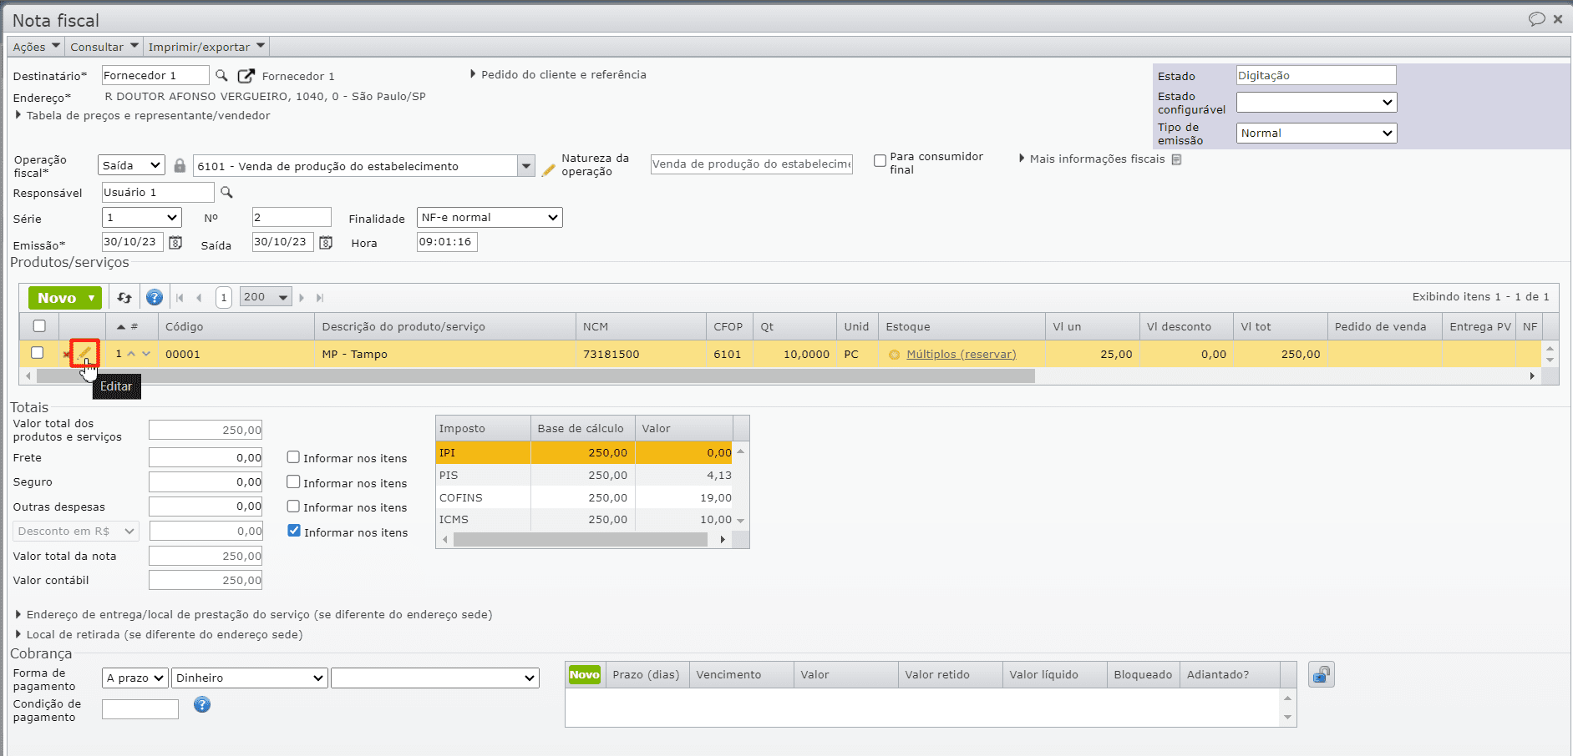This screenshot has height=756, width=1573.
Task: Click the green Novo button for products
Action: click(x=64, y=298)
